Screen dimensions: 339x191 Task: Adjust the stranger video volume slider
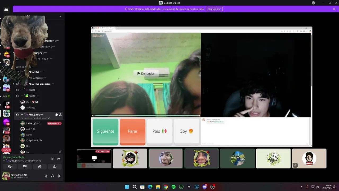148,115
